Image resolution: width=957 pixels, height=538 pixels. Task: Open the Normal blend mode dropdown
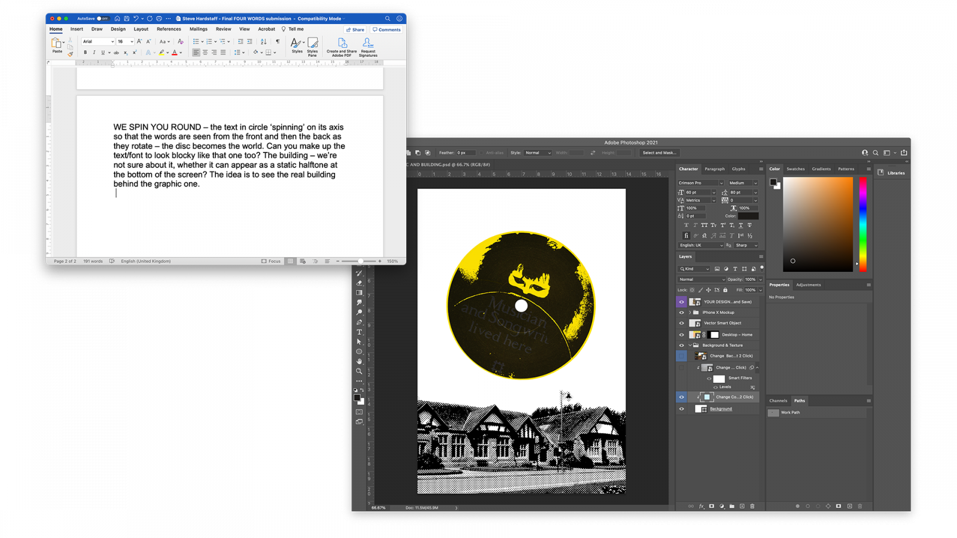click(701, 279)
